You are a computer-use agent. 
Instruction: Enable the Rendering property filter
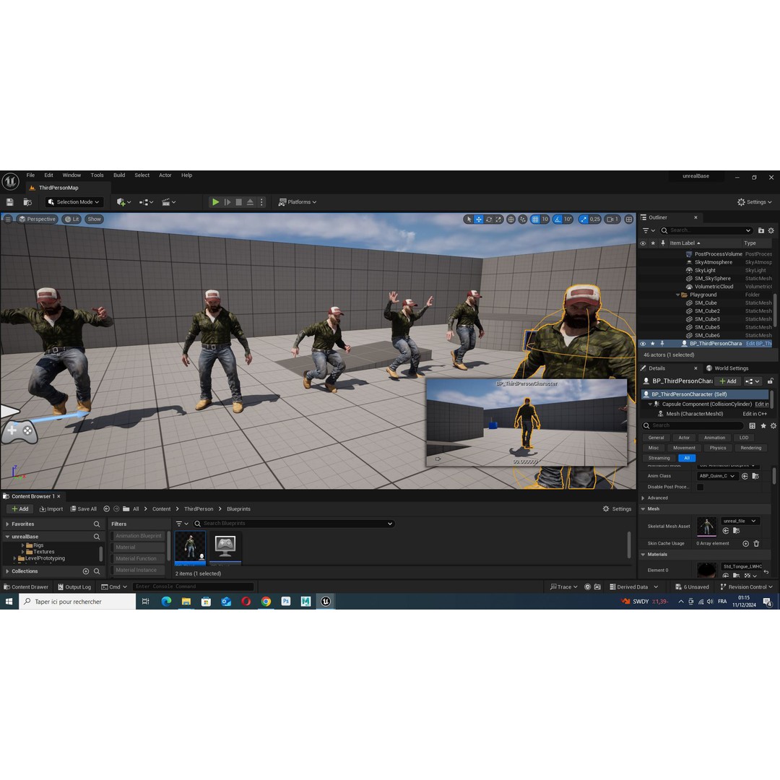coord(750,448)
